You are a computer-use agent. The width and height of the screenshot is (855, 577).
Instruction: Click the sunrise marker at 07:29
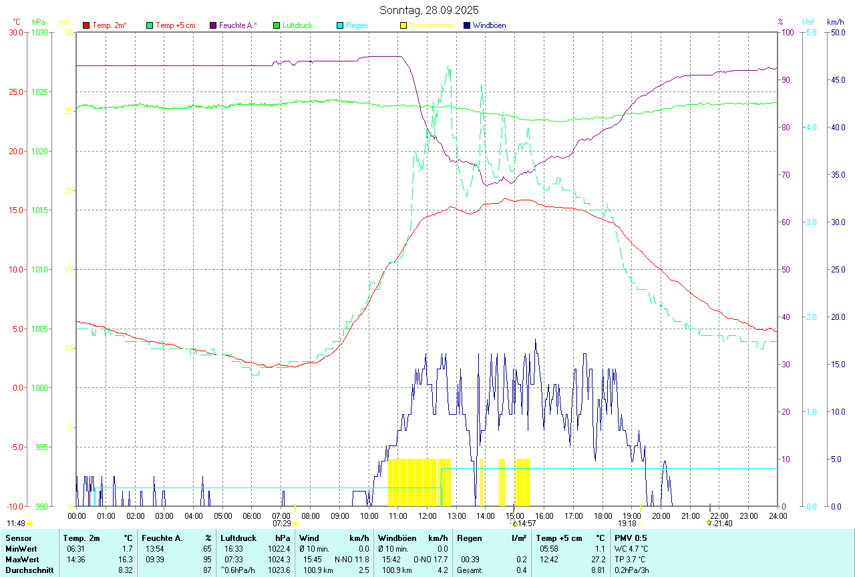point(295,524)
